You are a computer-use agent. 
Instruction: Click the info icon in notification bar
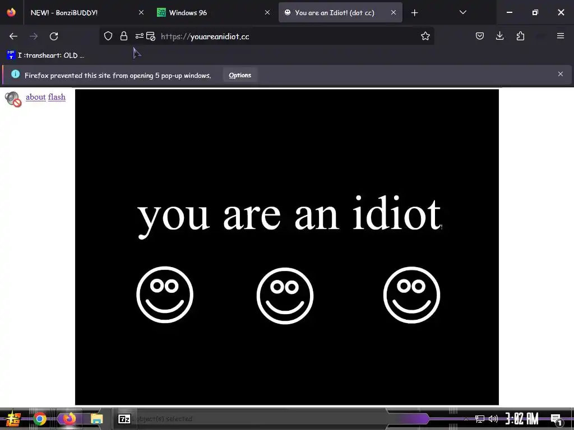click(15, 74)
